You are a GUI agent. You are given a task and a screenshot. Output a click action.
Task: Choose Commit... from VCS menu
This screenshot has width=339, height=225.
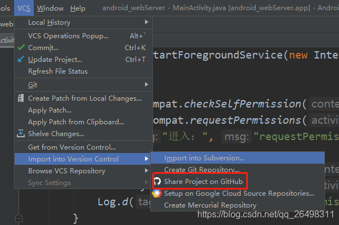point(83,48)
